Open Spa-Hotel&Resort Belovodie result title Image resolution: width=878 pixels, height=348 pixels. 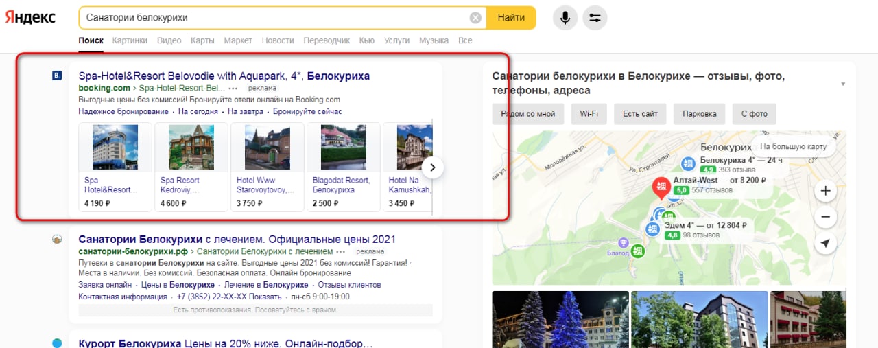(x=224, y=76)
